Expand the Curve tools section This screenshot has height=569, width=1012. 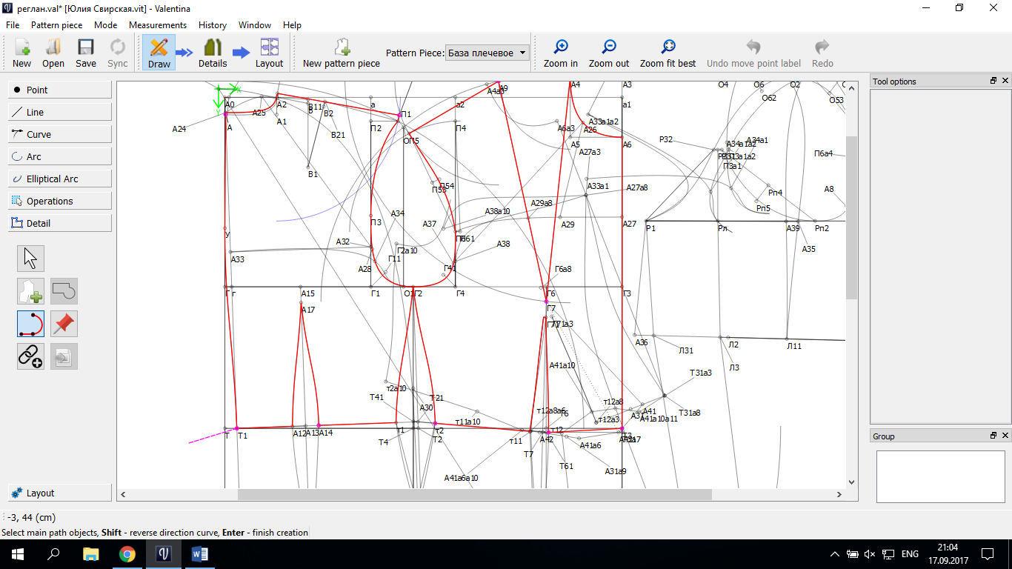pyautogui.click(x=60, y=134)
